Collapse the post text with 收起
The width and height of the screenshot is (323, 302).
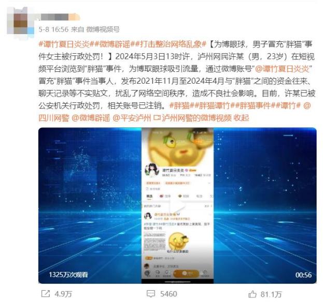tap(241, 118)
